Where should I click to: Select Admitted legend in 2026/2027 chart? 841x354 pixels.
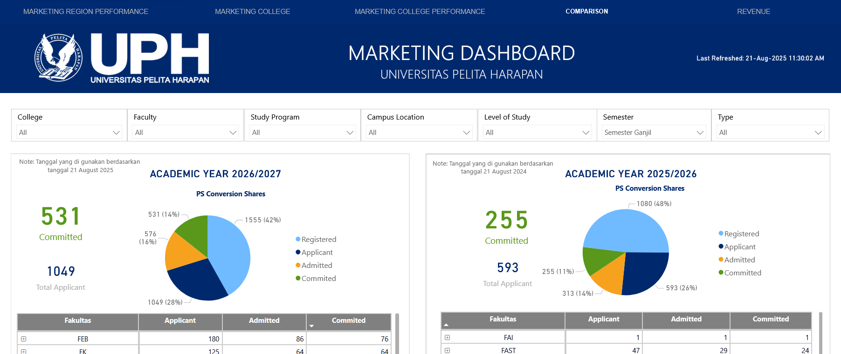[314, 265]
